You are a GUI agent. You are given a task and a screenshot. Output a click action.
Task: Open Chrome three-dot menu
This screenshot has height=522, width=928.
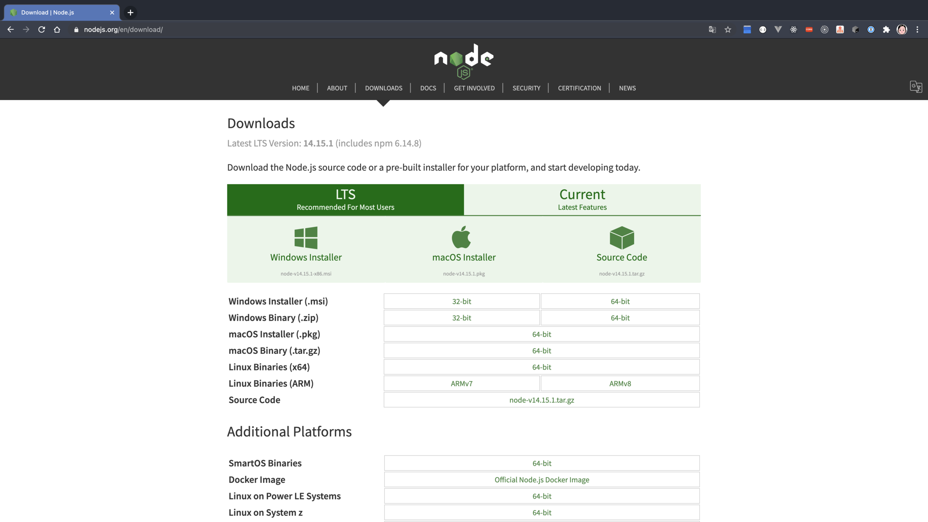[x=917, y=29]
